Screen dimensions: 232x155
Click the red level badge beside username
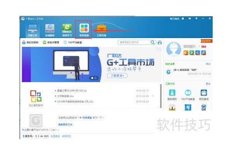point(204,47)
